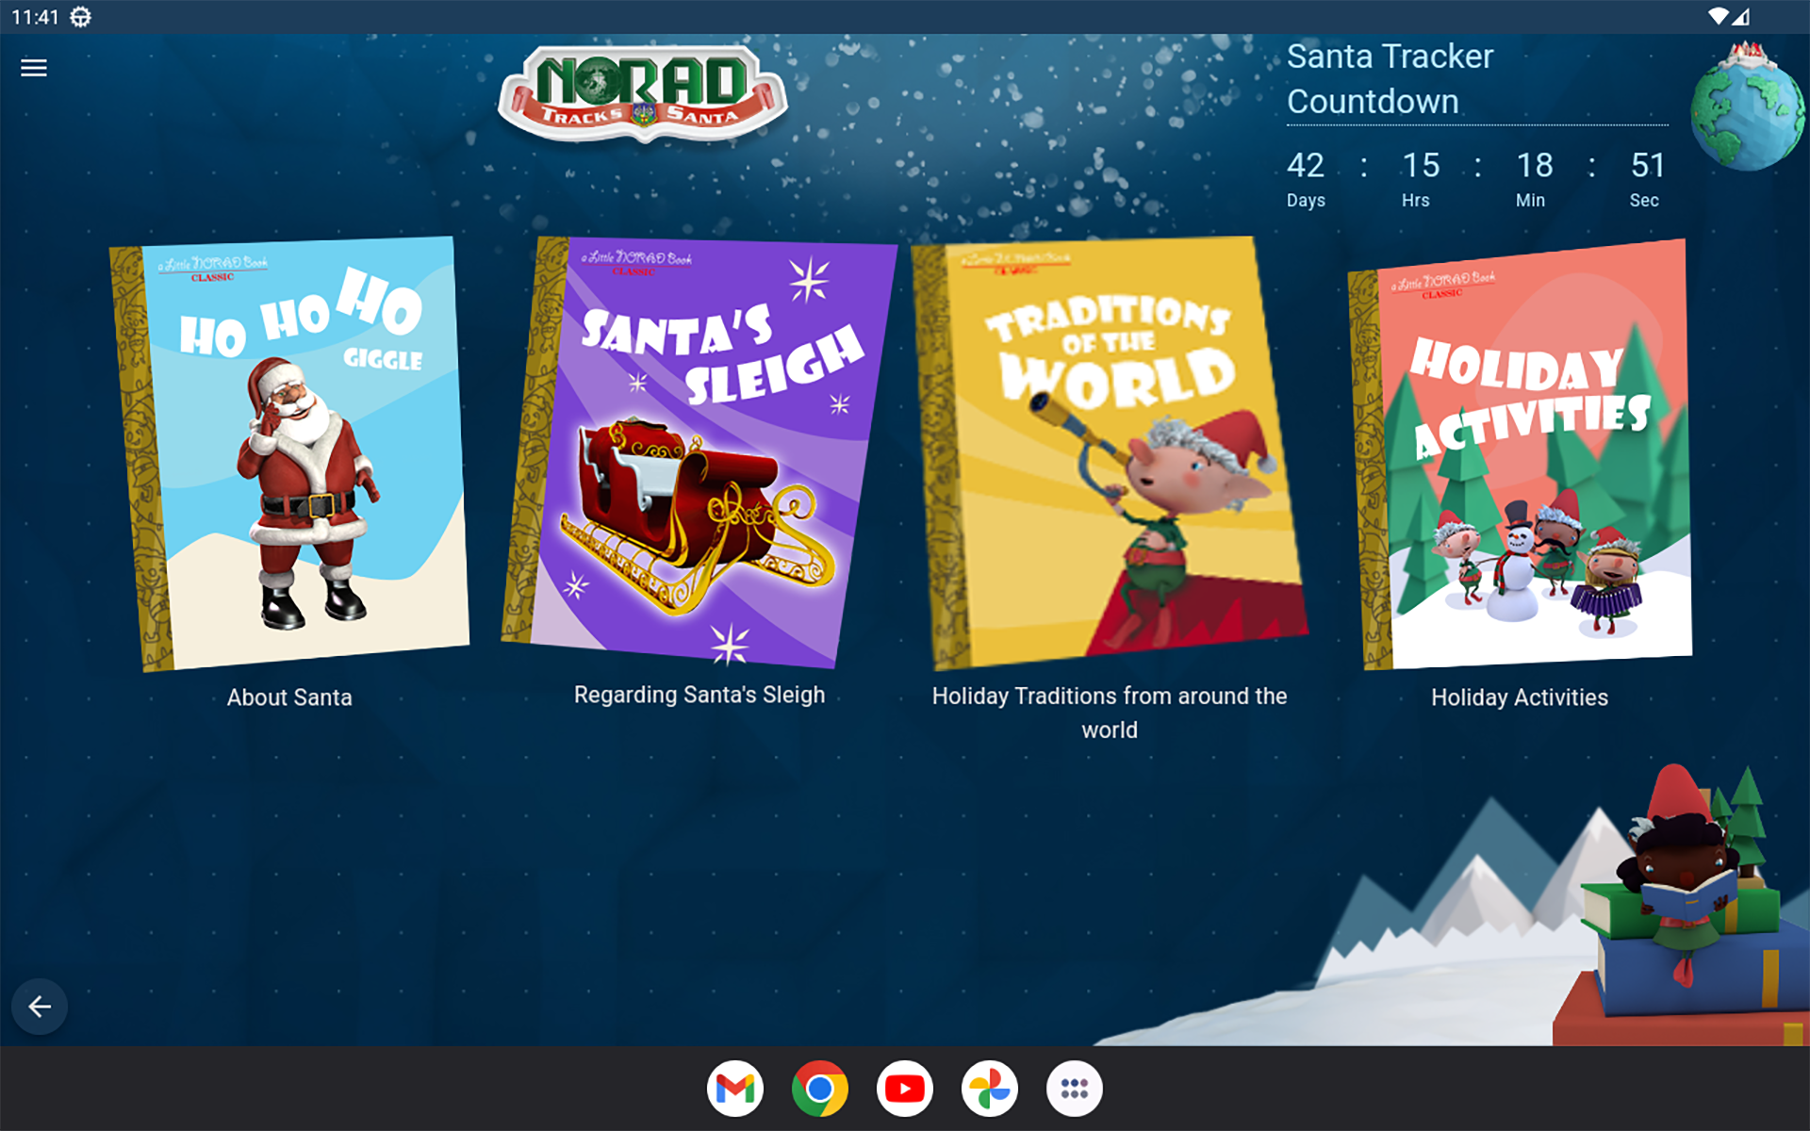
Task: Select Holiday Traditions from around the world
Action: pos(1110,713)
